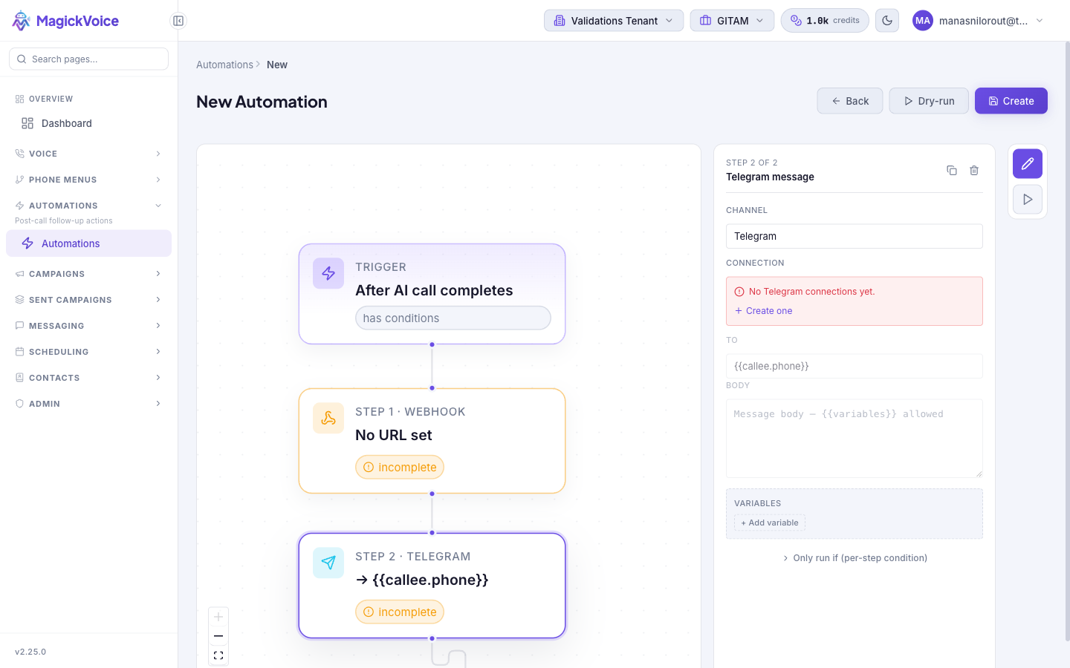Click the search magnifier icon
The height and width of the screenshot is (668, 1070).
(22, 59)
